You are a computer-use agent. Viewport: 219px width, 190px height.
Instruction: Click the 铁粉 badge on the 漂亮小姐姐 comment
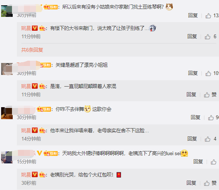45,65
